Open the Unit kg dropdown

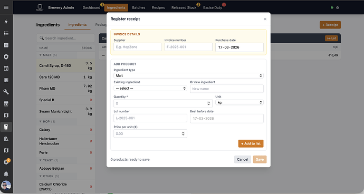click(x=240, y=102)
